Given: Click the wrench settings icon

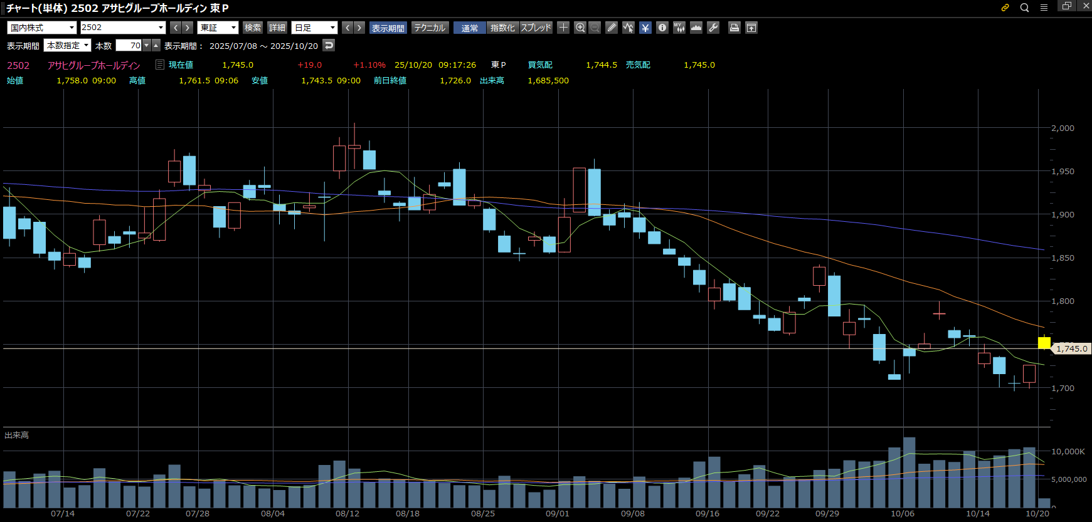Looking at the screenshot, I should point(713,28).
